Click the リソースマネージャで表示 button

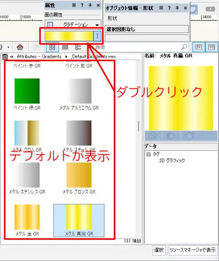[x=193, y=250]
